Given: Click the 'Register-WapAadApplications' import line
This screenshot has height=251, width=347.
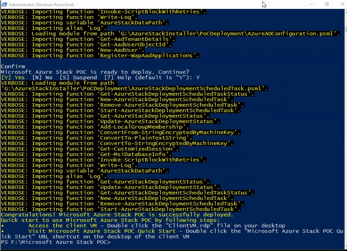Looking at the screenshot, I should 100,56.
